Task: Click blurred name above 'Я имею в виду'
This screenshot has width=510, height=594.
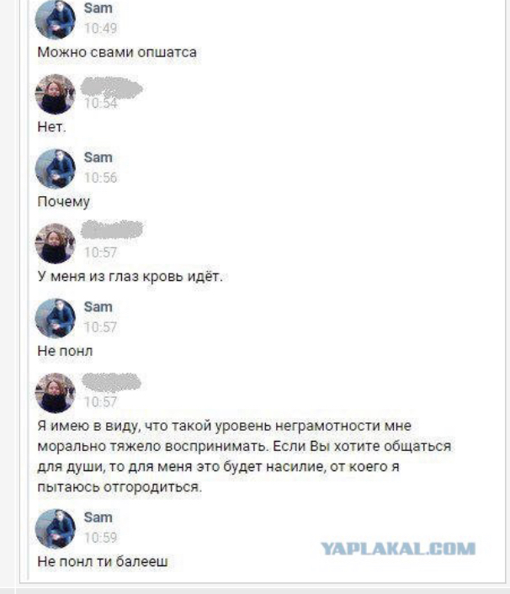Action: click(111, 382)
